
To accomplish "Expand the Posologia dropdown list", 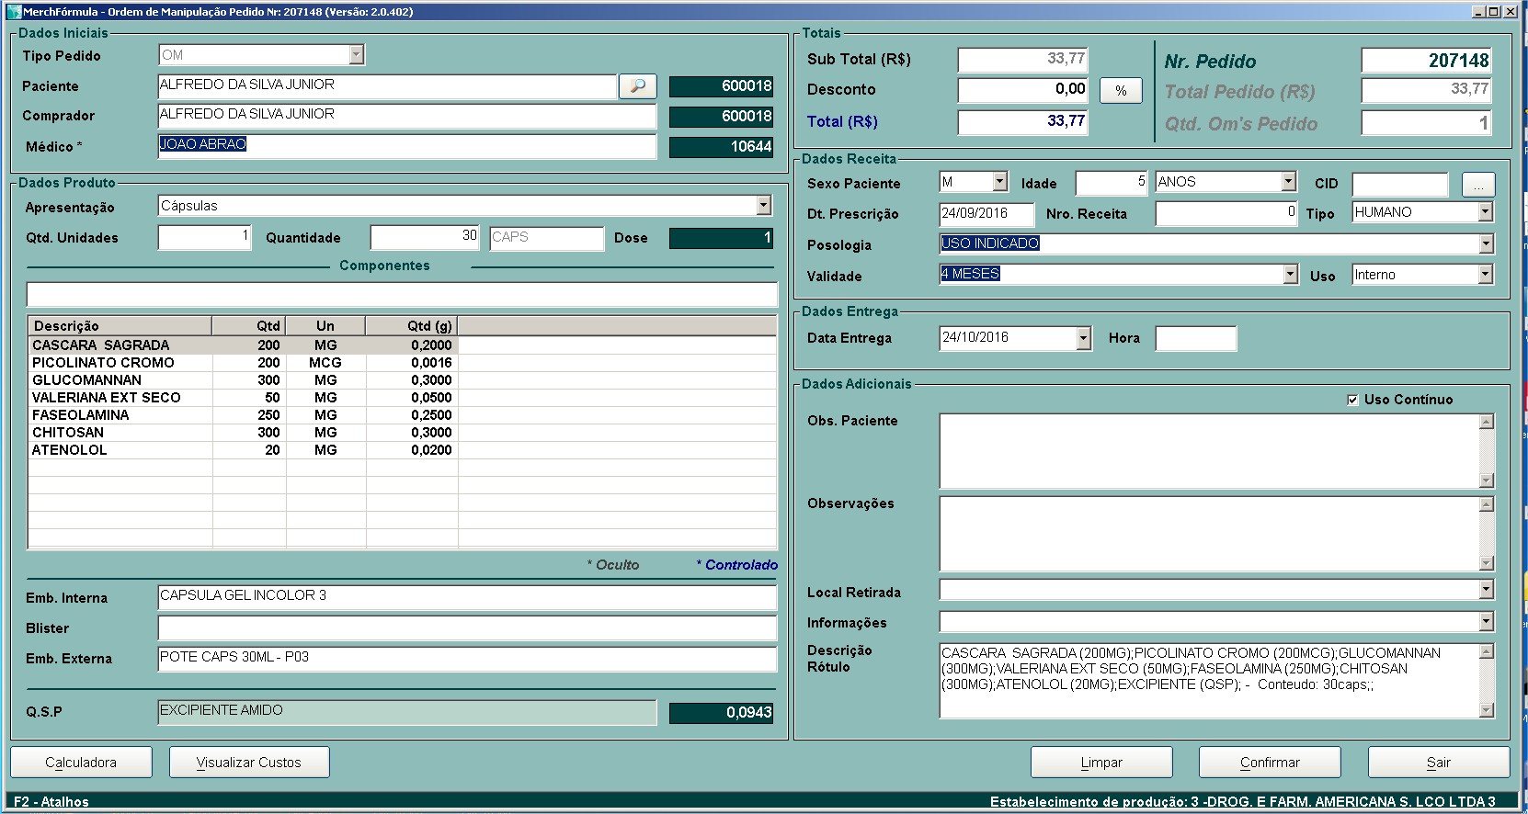I will tap(1486, 243).
